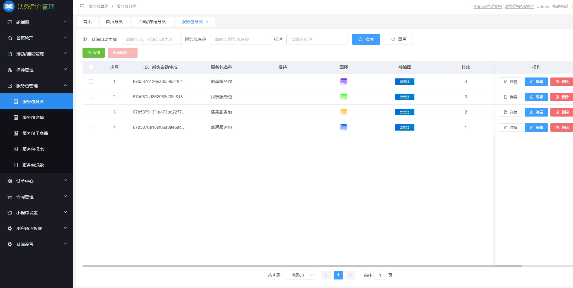573x288 pixels.
Task: Click the 修改密码 link
Action: [x=560, y=6]
